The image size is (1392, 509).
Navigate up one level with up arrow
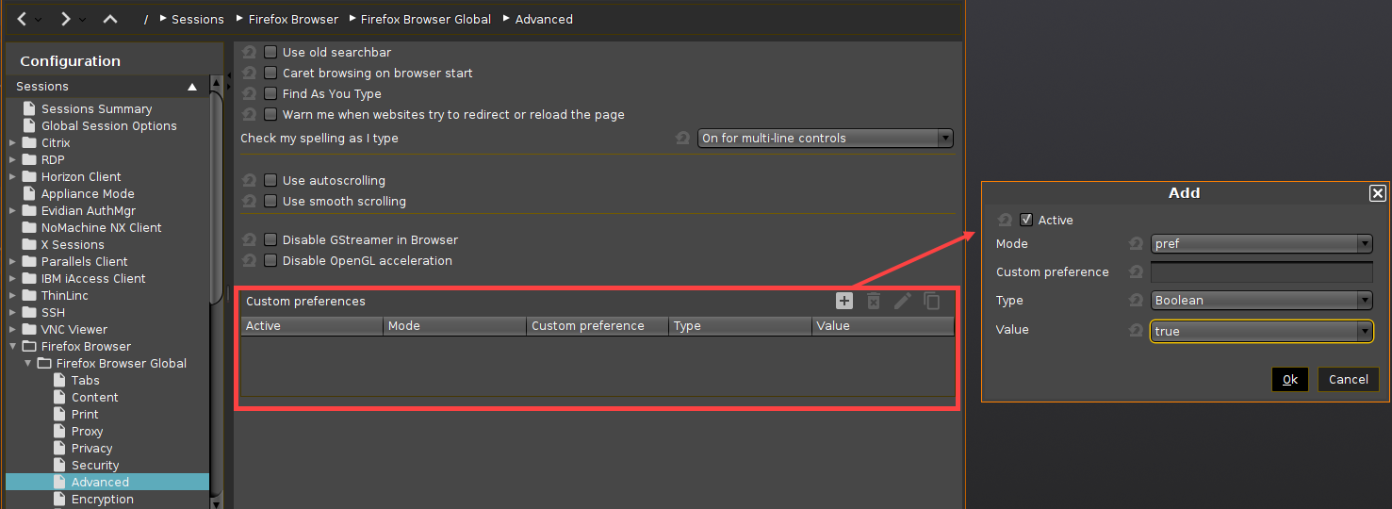[x=110, y=19]
